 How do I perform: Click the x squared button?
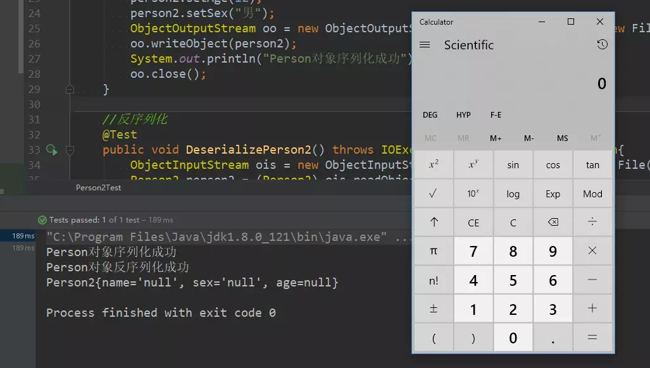click(434, 164)
